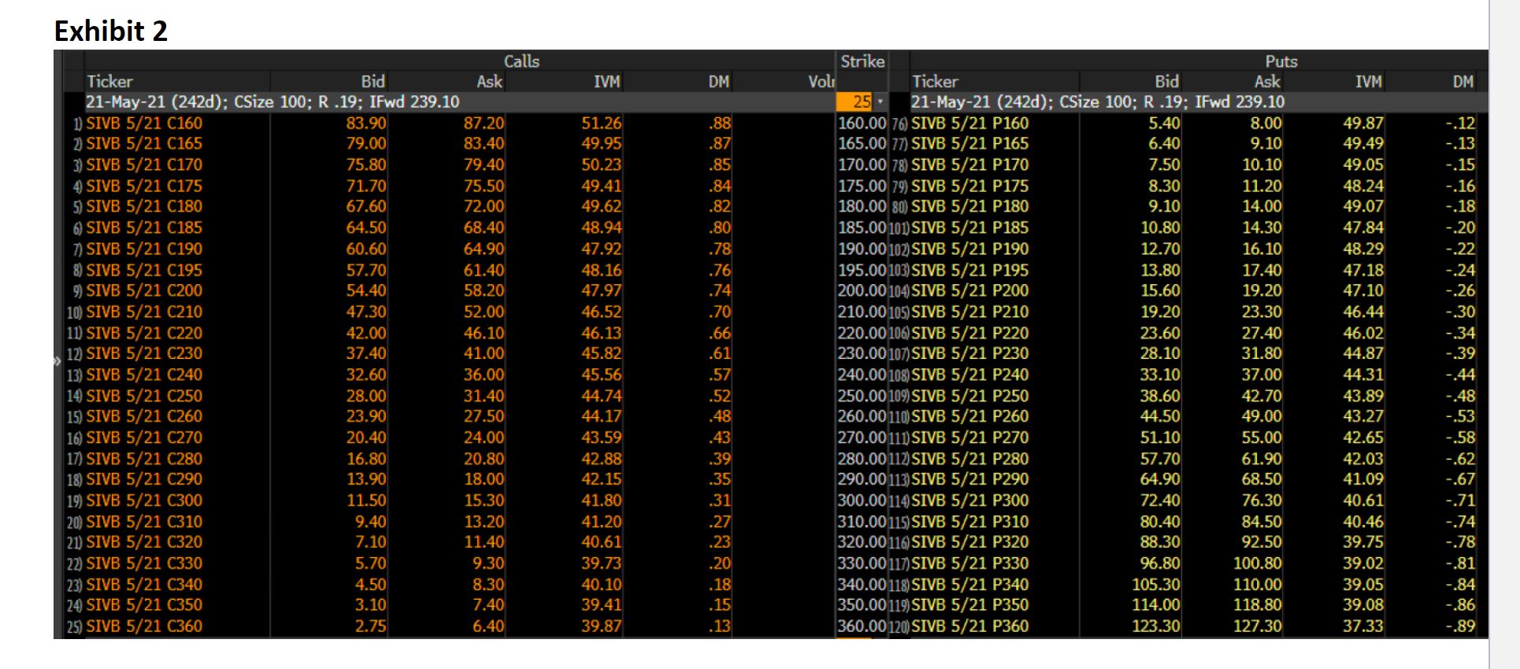Click P330 ask value 100.80

tap(1257, 564)
